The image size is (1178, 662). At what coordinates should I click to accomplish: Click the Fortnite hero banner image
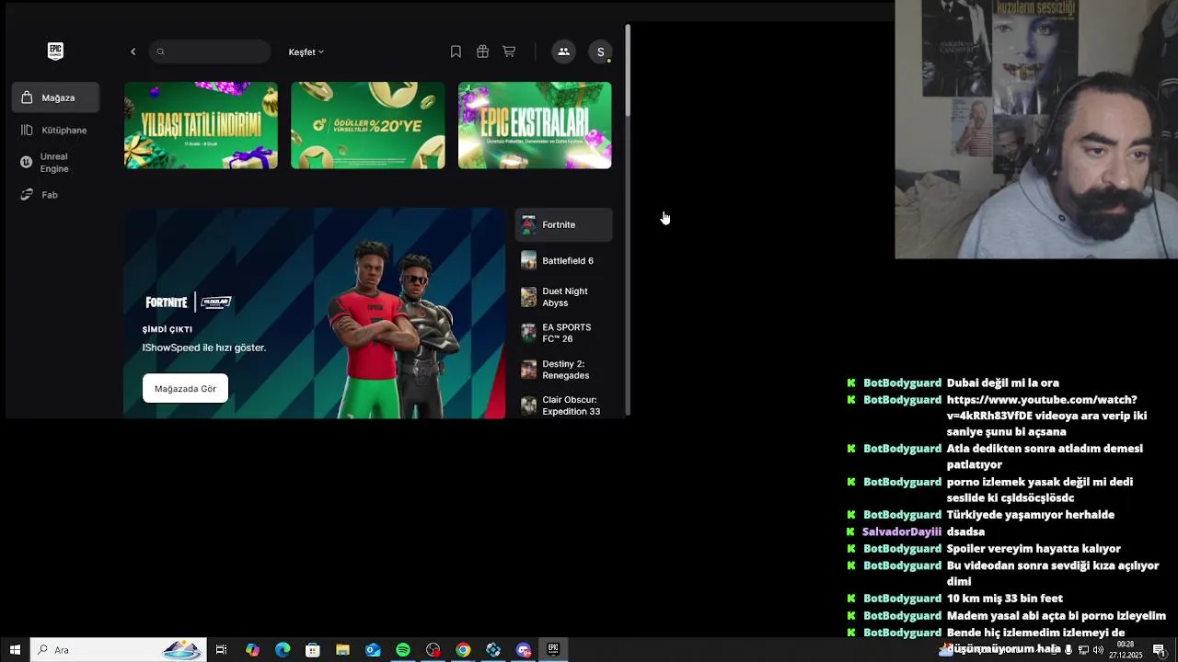315,314
